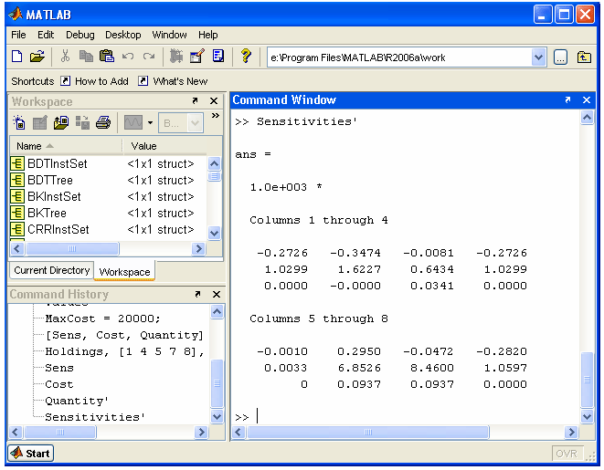Open the Profiler toolbar icon
604x470 pixels.
(218, 57)
